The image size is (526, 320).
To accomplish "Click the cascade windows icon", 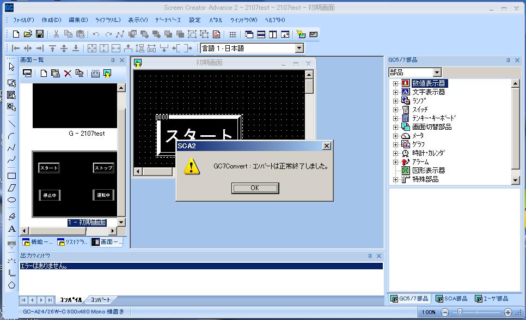I will point(249,34).
